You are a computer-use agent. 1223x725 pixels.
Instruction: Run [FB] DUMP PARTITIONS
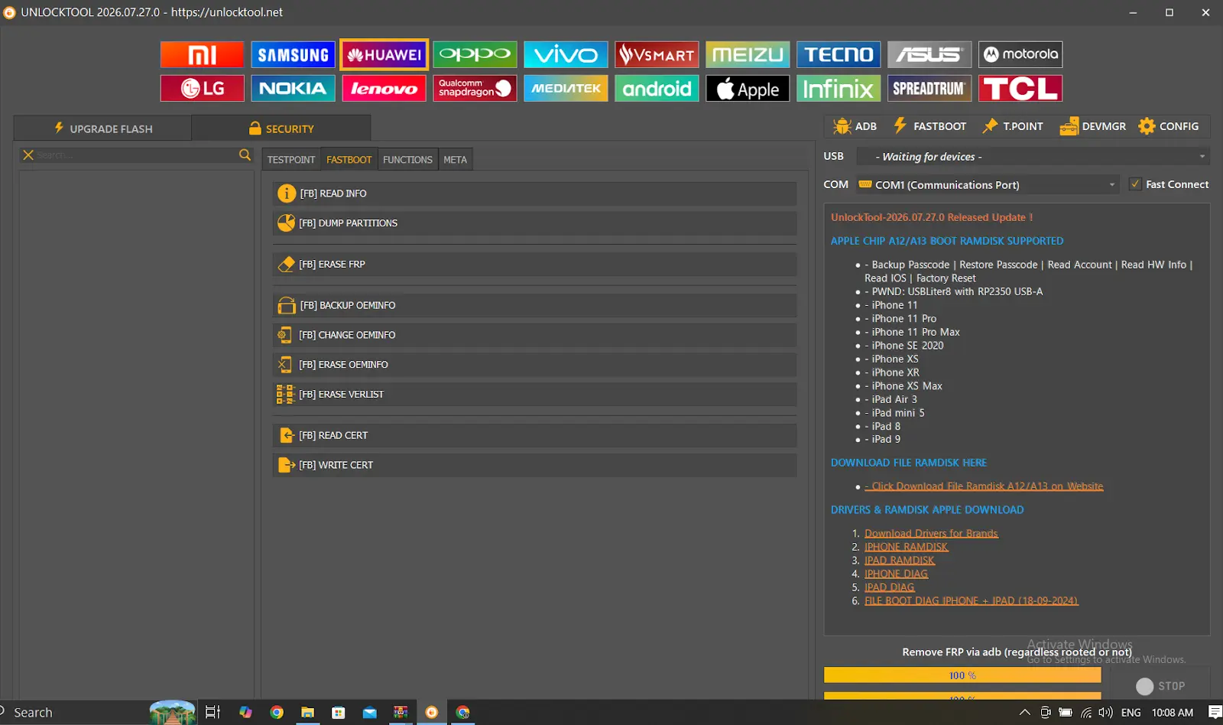[x=534, y=223]
